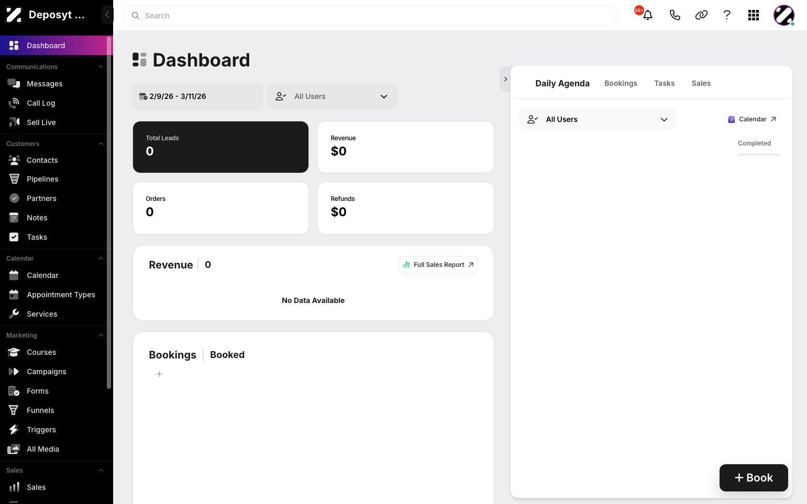Collapse the Communications section

pyautogui.click(x=101, y=67)
